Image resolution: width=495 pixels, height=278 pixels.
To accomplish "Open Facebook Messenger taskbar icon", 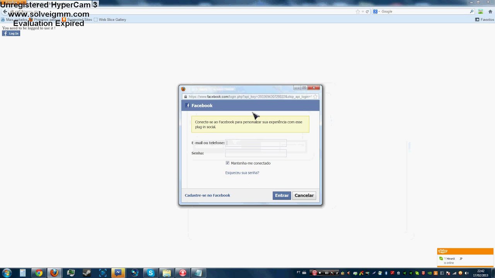I will 118,273.
